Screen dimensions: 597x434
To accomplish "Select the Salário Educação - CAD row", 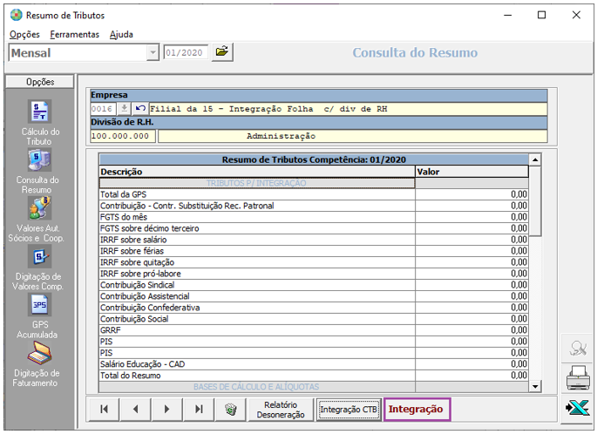I will (314, 364).
